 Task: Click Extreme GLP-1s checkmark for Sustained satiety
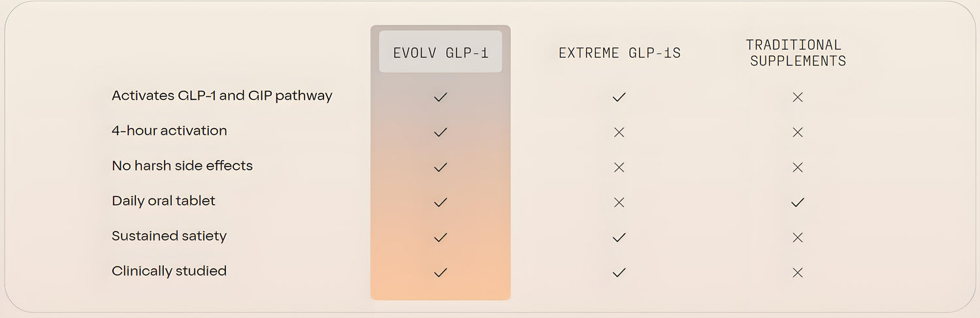pos(619,238)
